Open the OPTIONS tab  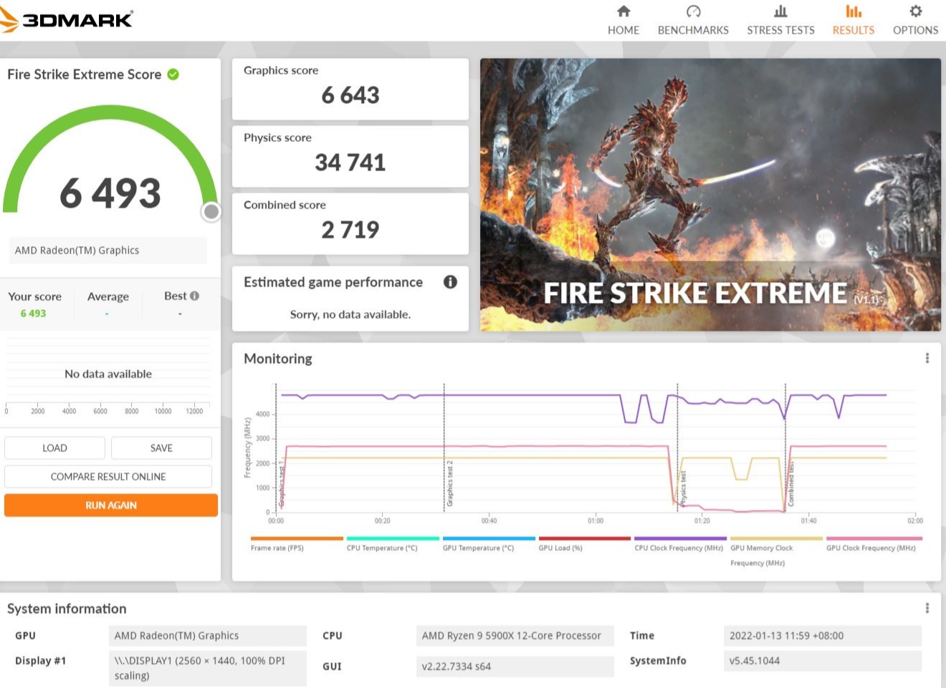tap(915, 30)
